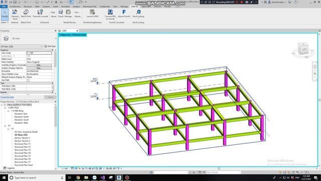This screenshot has width=321, height=181.
Task: Open Structural Plan: F1
Action: [22, 144]
